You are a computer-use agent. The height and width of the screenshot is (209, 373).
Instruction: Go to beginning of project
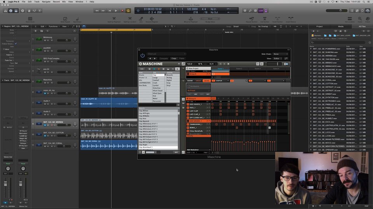tap(110, 11)
